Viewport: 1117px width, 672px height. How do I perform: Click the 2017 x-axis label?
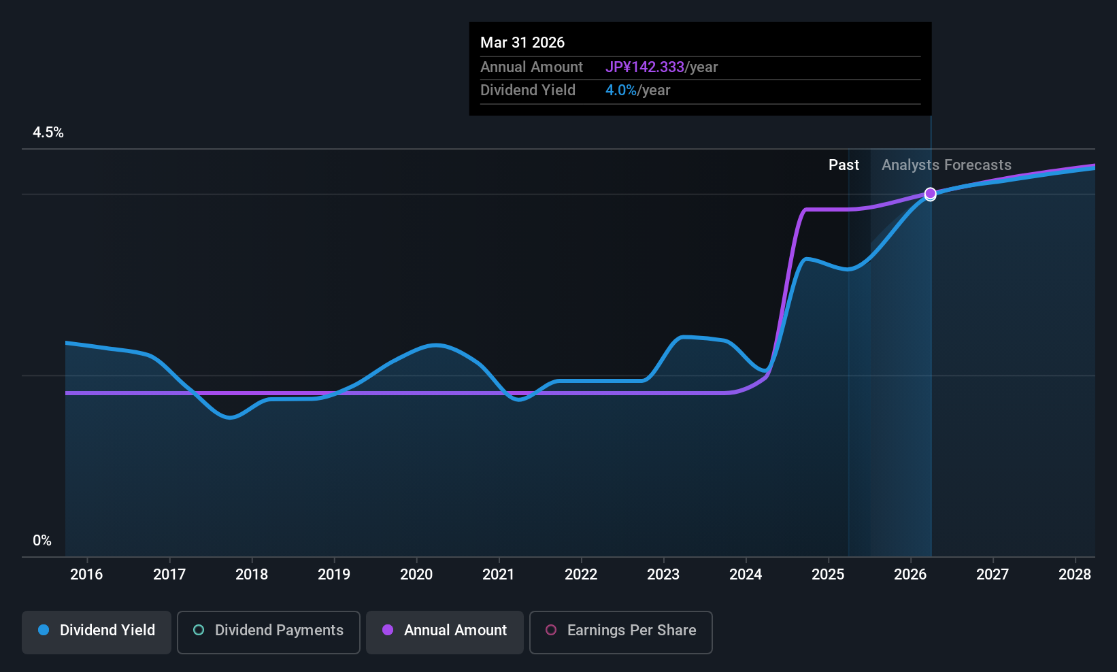pyautogui.click(x=169, y=575)
